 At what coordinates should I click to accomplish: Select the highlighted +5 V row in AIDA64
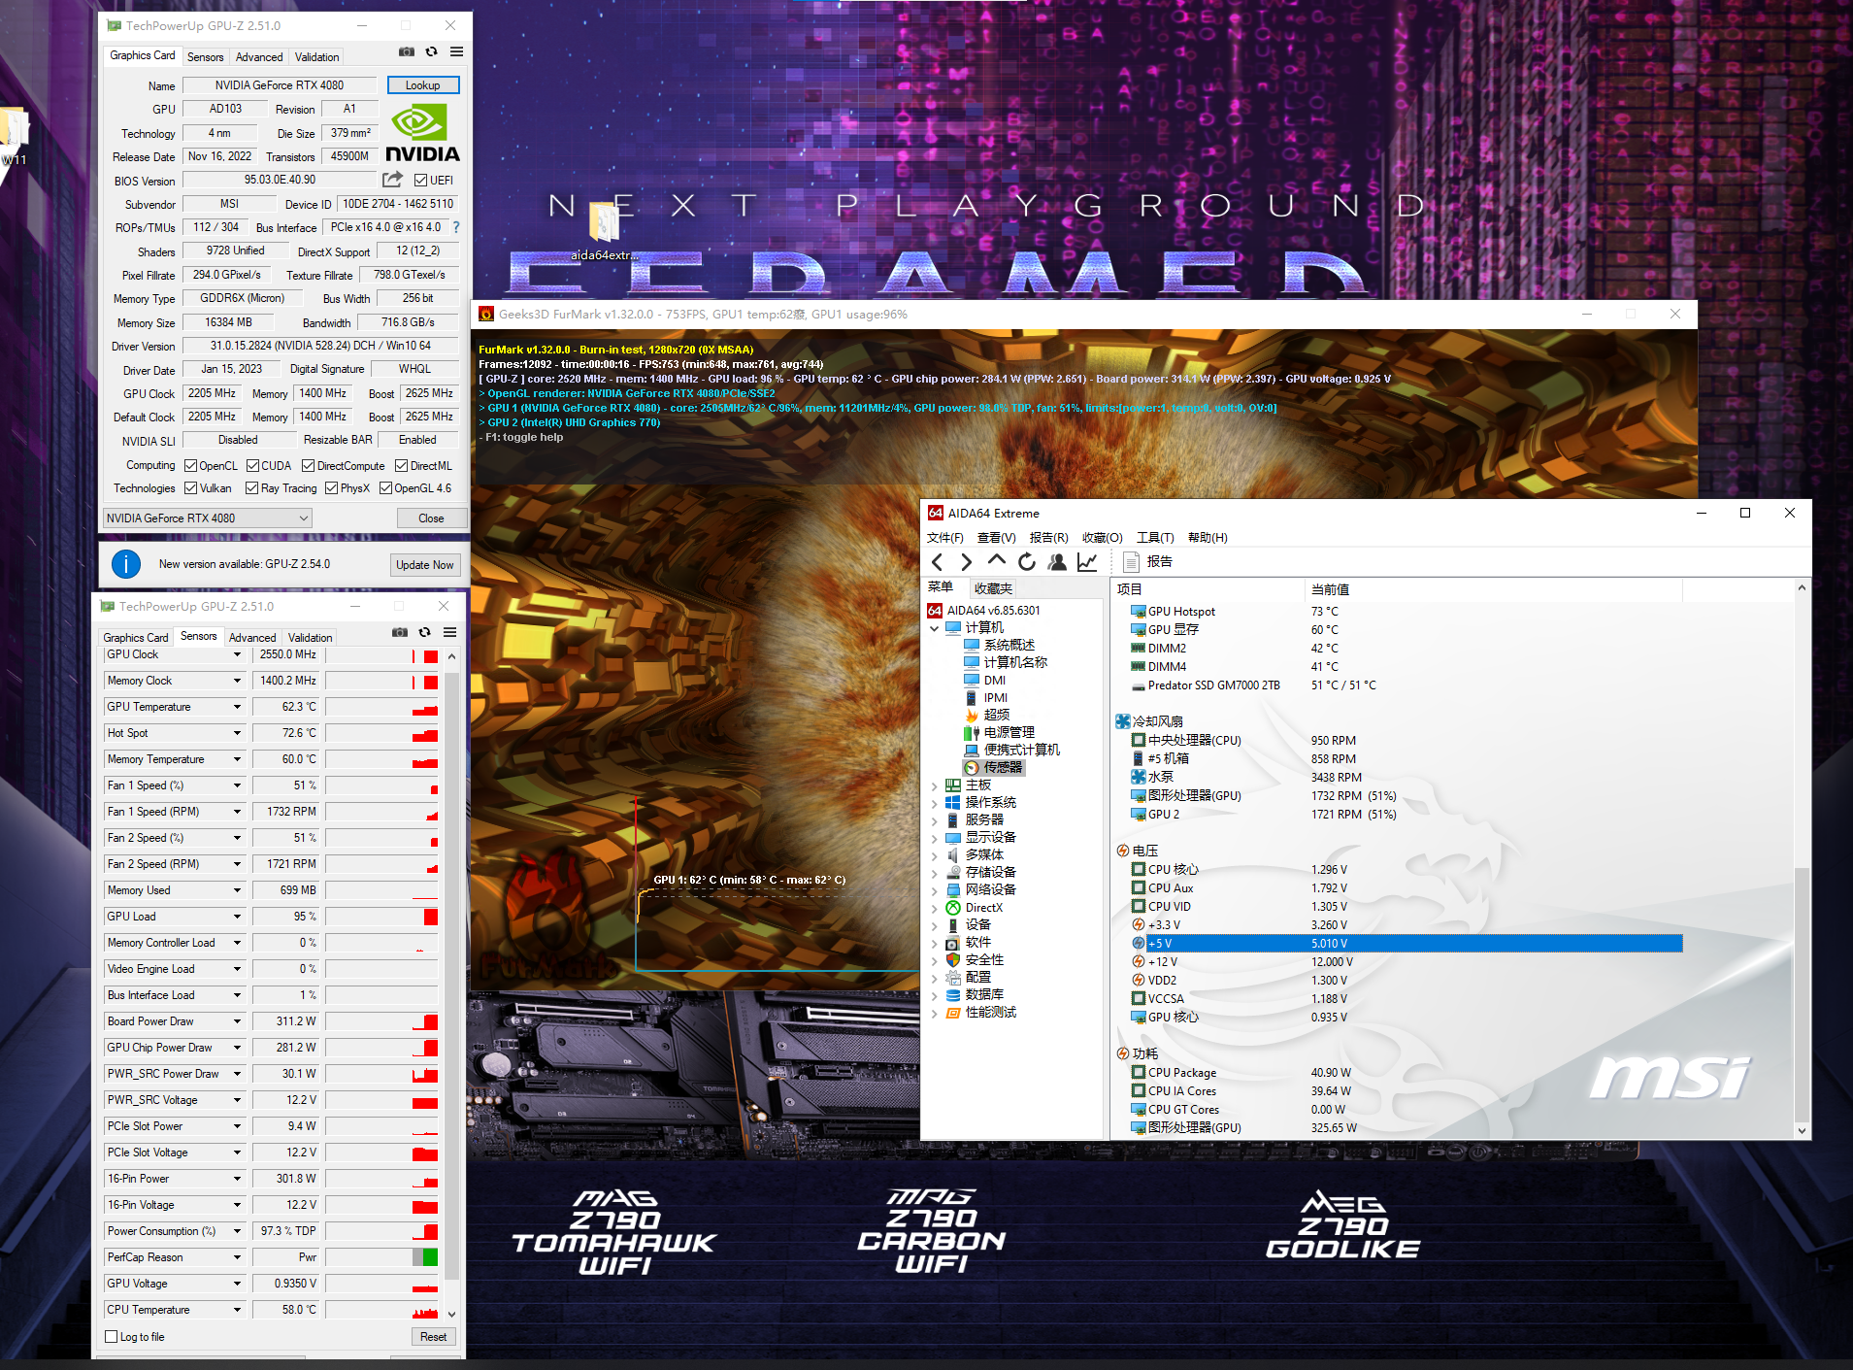pyautogui.click(x=1406, y=944)
